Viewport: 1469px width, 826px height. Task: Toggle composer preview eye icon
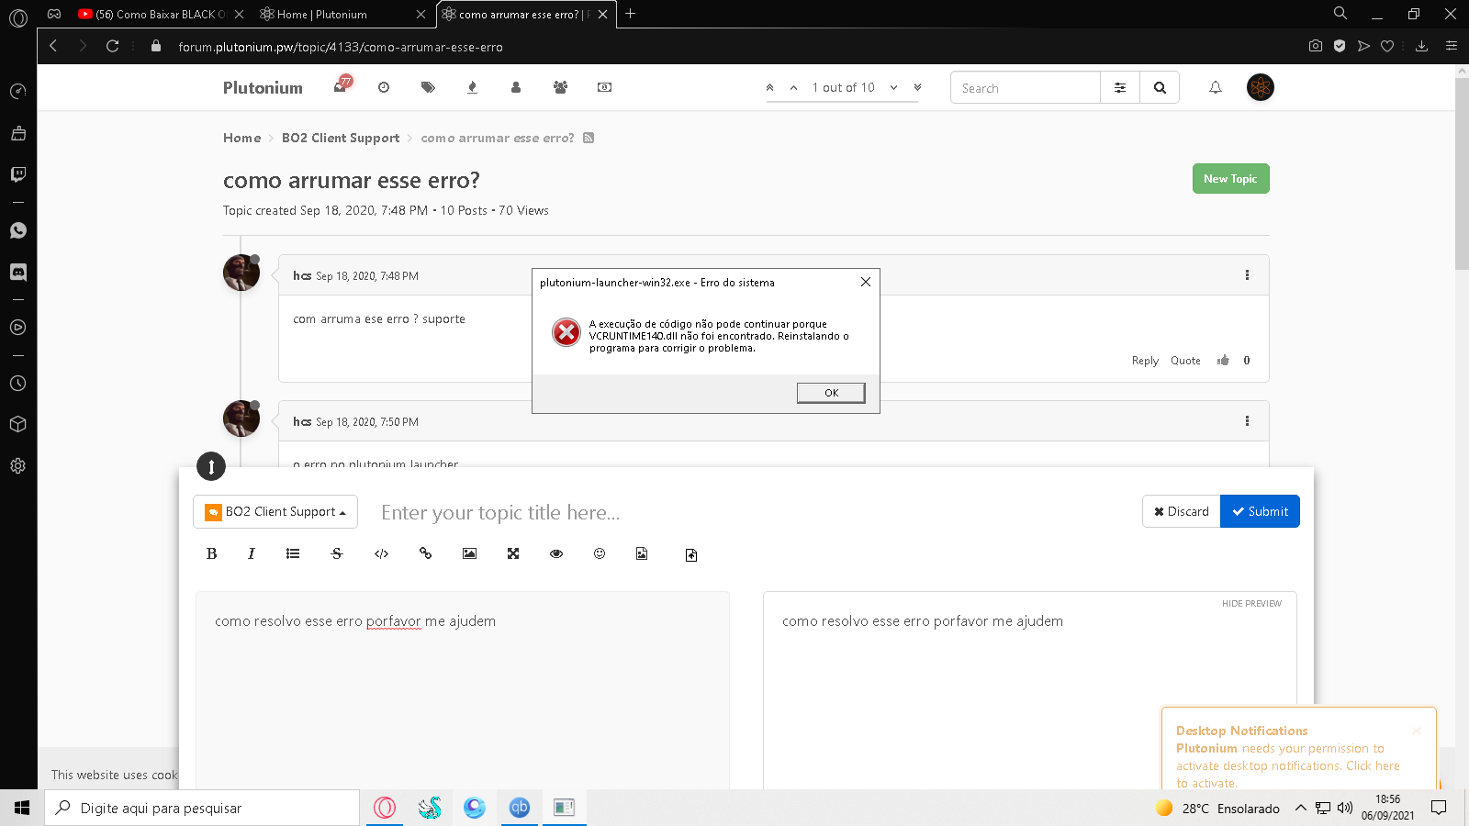click(556, 553)
